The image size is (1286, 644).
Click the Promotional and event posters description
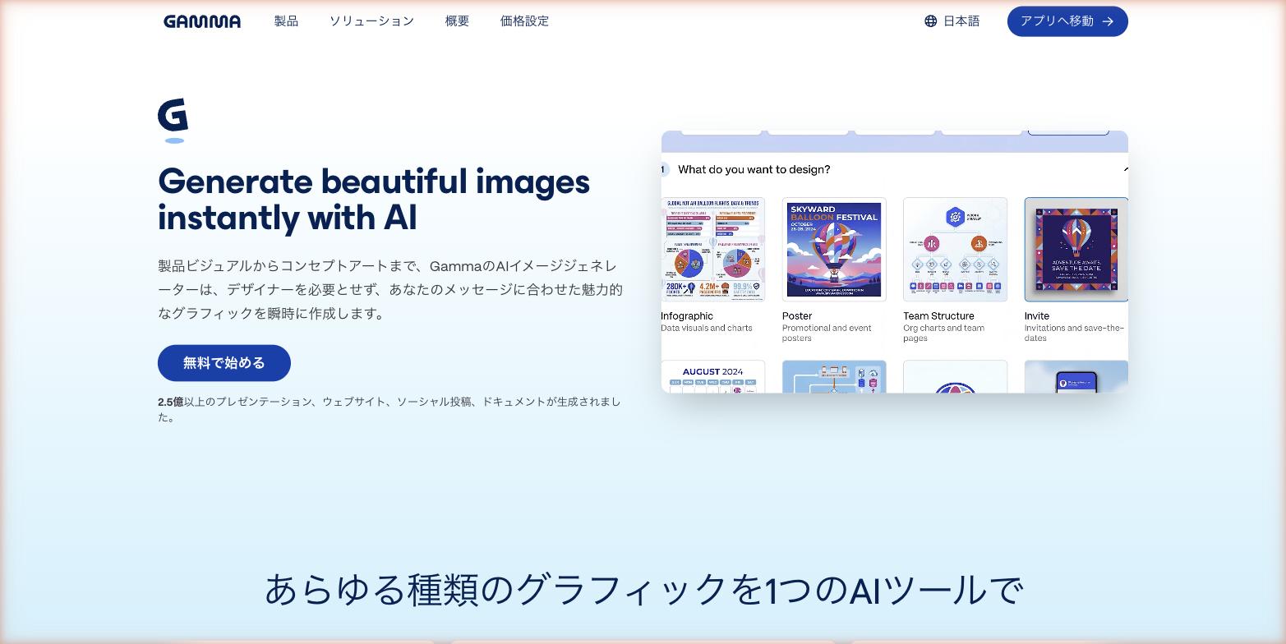coord(827,333)
